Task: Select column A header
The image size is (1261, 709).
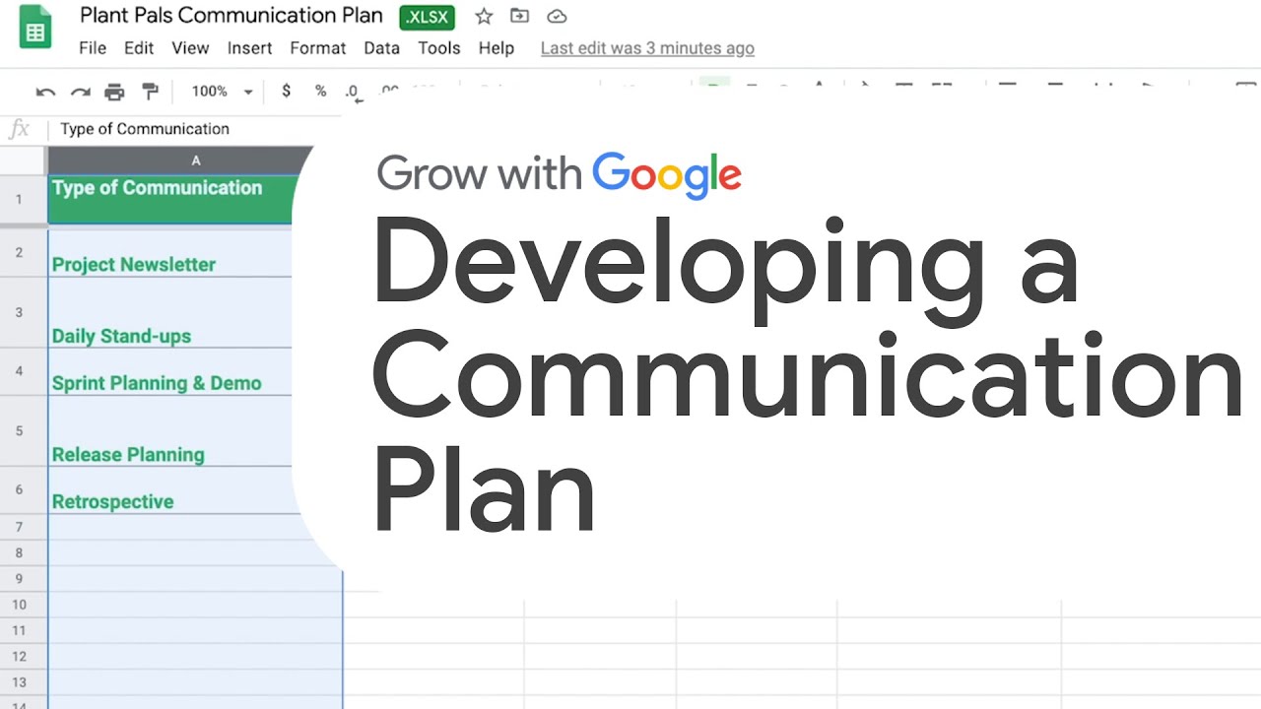Action: coord(180,160)
